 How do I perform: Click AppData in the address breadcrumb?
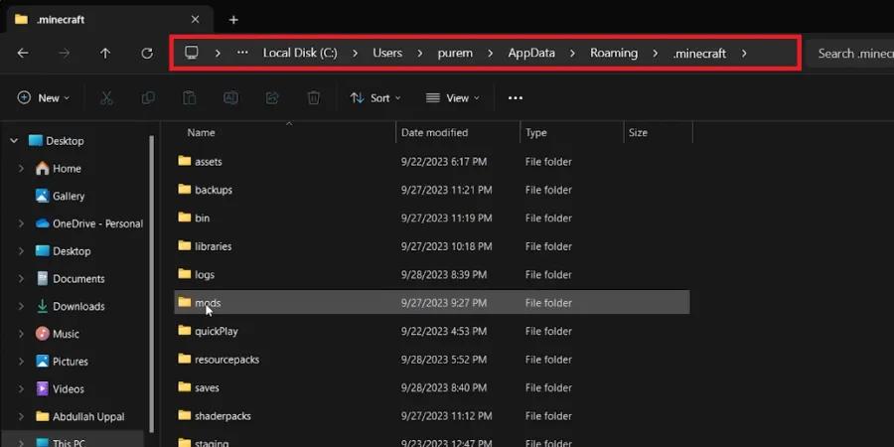(531, 53)
